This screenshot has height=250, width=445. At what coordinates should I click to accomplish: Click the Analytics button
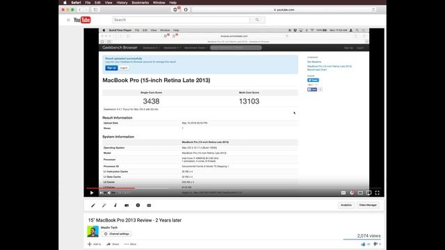346,205
